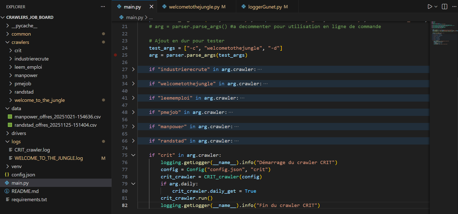Open README.md file
Screen dimensions: 458x214
[56, 191]
